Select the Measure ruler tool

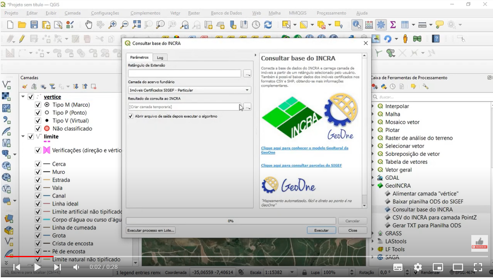pos(422,25)
